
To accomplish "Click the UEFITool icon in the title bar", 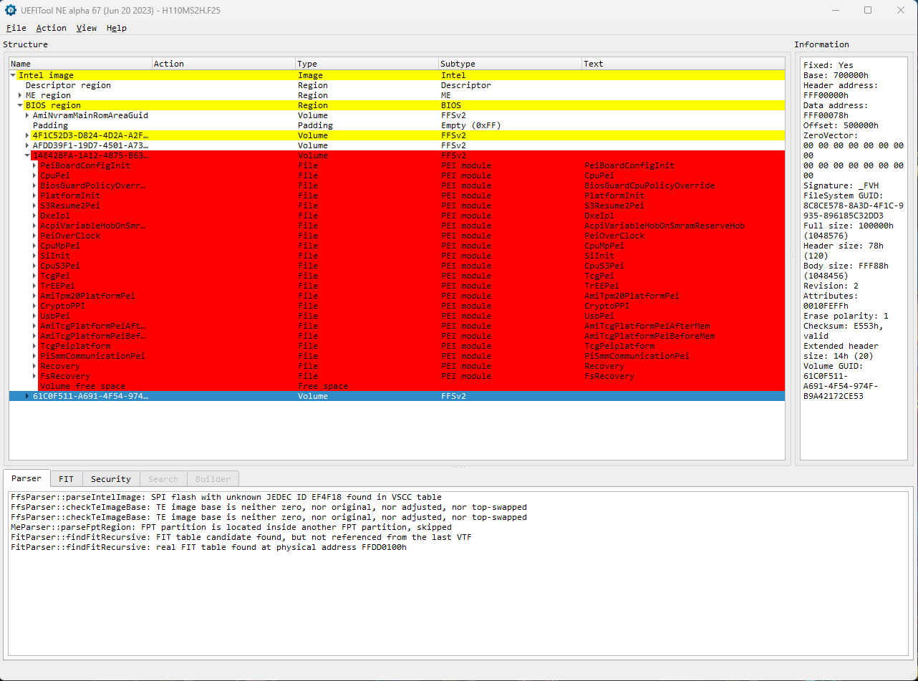I will coord(10,10).
